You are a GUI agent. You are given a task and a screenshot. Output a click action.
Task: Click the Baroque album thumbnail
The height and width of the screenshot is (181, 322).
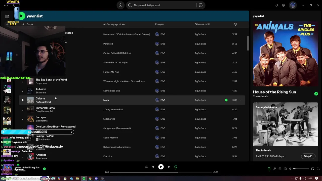30,119
